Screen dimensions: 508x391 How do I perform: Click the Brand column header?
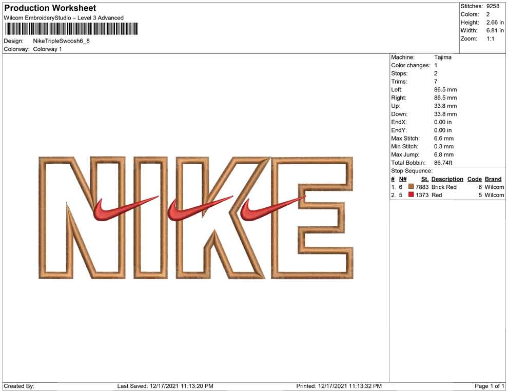493,179
